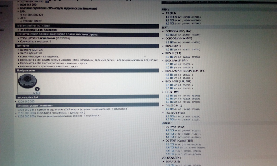
Task: Click the 'IBIZA IV ST (6J8, 6P8)' model heading
Action: click(x=178, y=82)
